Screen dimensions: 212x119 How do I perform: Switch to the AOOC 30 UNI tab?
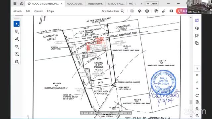[x=75, y=4]
